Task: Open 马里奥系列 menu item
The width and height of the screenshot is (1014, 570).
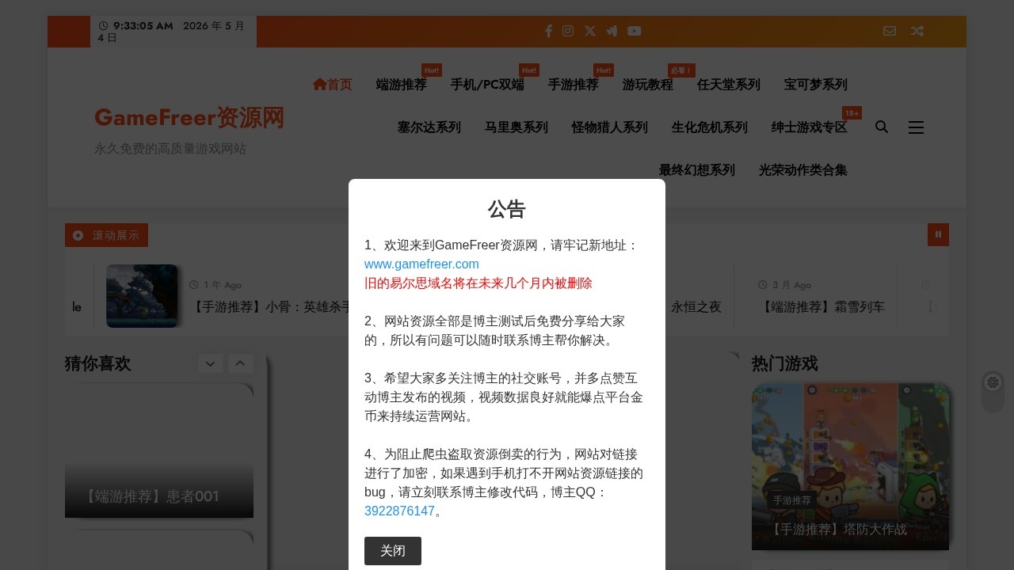Action: (517, 127)
